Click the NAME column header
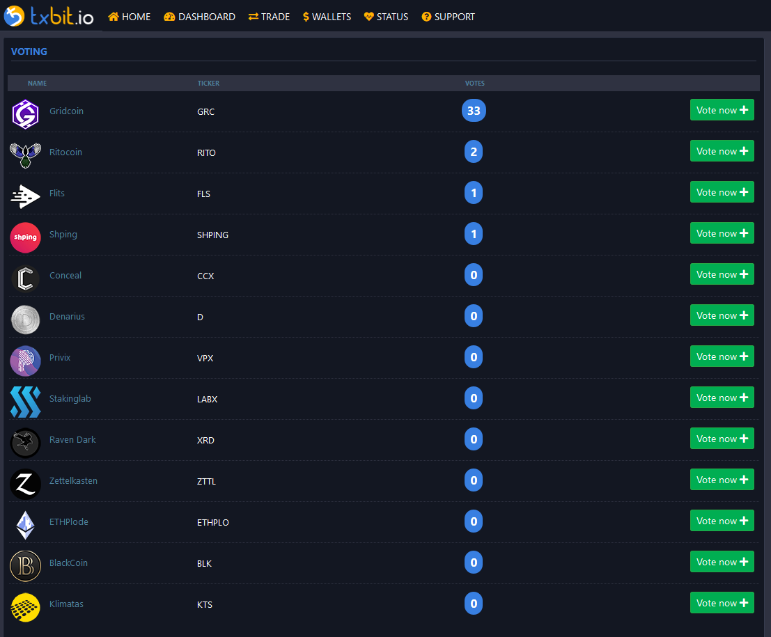This screenshot has height=637, width=771. (x=38, y=83)
